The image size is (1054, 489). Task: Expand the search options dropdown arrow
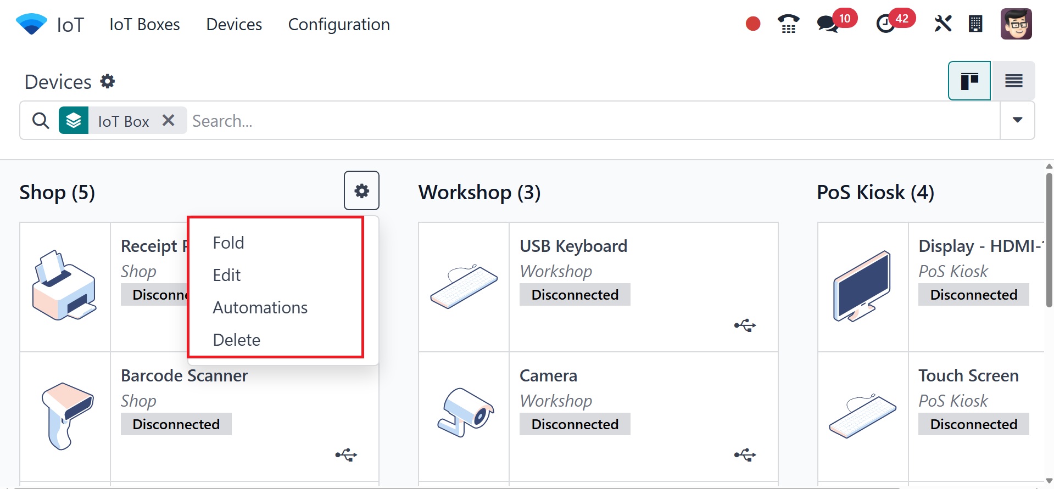pyautogui.click(x=1017, y=120)
